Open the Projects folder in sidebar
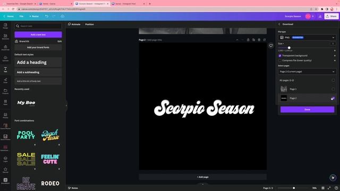 point(5,91)
